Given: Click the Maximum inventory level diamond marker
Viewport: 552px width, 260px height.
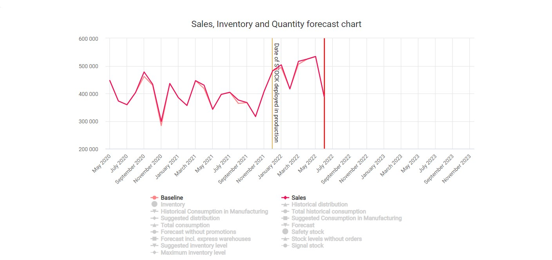Looking at the screenshot, I should (154, 253).
